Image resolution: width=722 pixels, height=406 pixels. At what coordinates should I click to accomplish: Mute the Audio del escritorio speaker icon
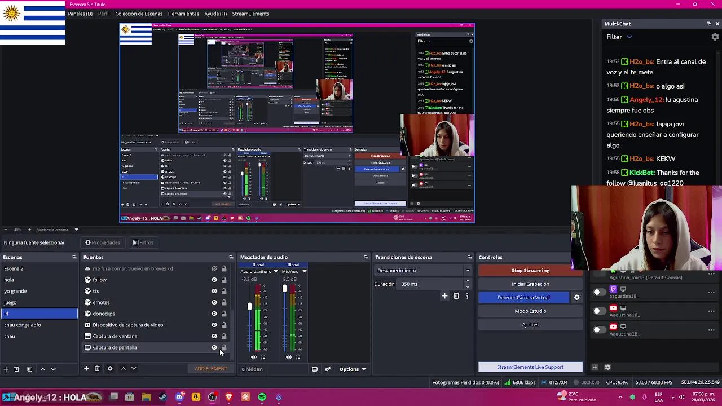[253, 357]
